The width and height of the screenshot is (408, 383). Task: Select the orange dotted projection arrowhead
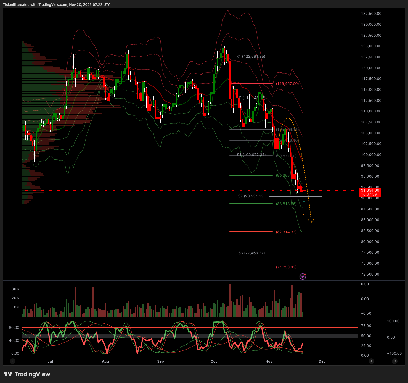311,221
